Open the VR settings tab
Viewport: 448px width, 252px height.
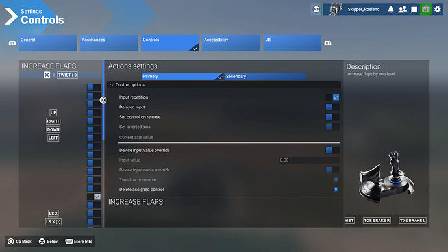coord(292,43)
